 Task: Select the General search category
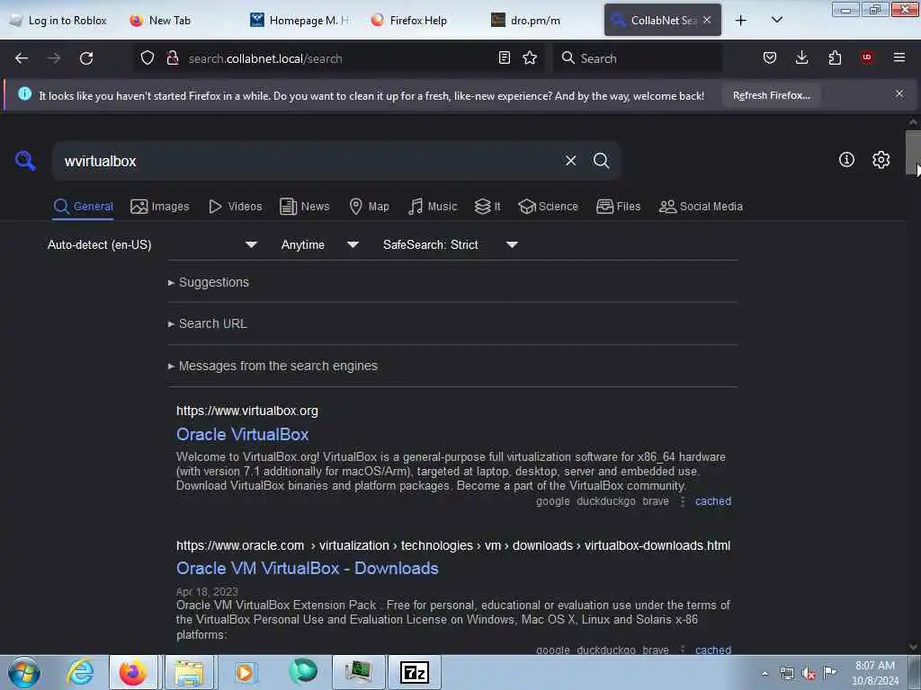pos(83,207)
